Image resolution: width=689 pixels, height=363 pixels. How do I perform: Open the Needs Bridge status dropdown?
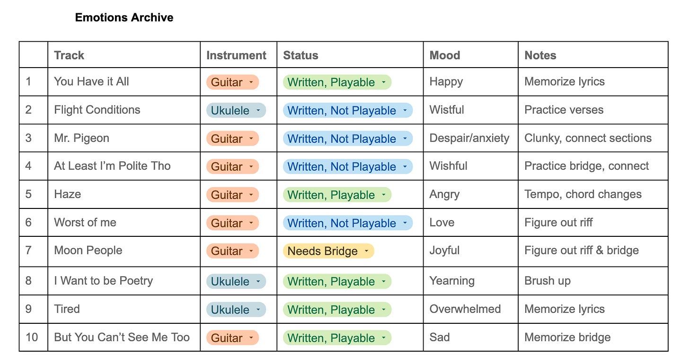pyautogui.click(x=328, y=251)
